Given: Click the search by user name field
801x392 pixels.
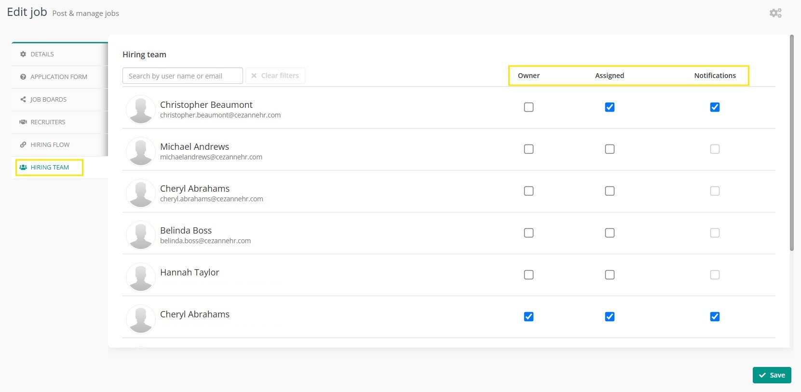Looking at the screenshot, I should (x=183, y=76).
